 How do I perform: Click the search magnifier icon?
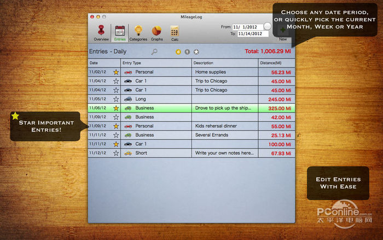[154, 52]
